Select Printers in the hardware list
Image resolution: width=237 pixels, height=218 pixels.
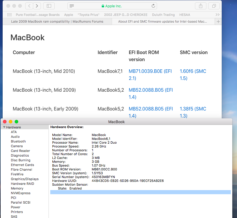click(17, 212)
